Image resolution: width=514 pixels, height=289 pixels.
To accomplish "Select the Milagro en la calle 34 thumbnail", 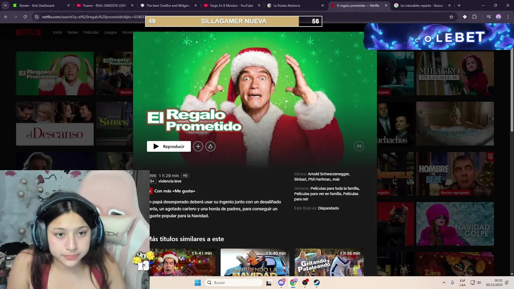I will tap(455, 73).
